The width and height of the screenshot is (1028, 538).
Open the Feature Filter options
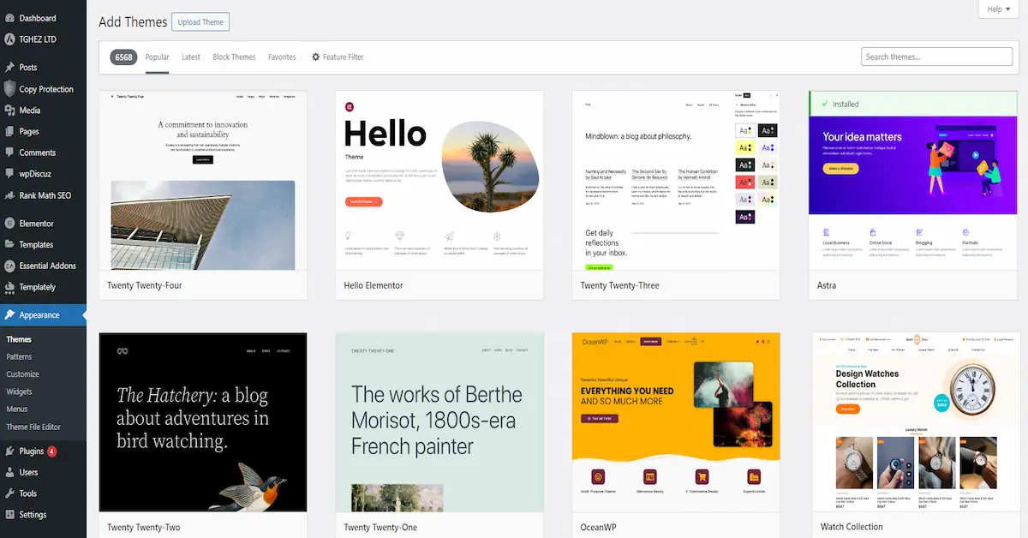pyautogui.click(x=338, y=57)
